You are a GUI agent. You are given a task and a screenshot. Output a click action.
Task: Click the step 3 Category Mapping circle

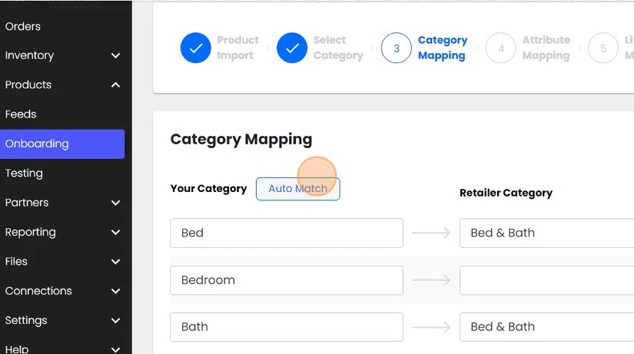tap(396, 48)
